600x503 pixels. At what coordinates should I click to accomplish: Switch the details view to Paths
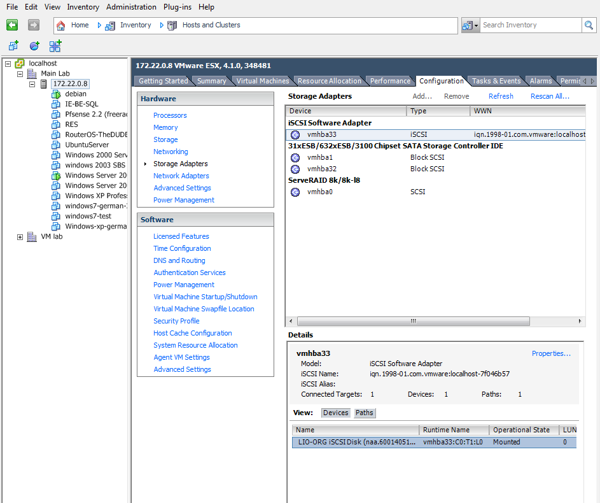pyautogui.click(x=364, y=413)
